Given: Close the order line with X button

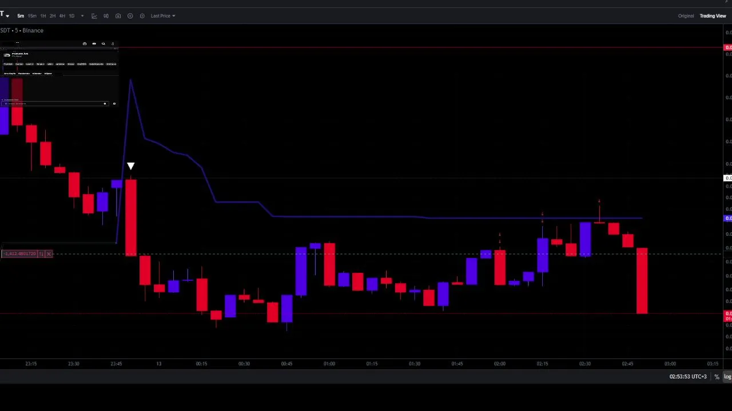Looking at the screenshot, I should [49, 253].
